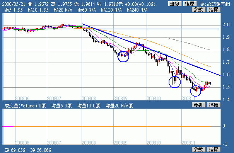
Task: Click 200808 date label in volume chart
Action: coord(89,143)
